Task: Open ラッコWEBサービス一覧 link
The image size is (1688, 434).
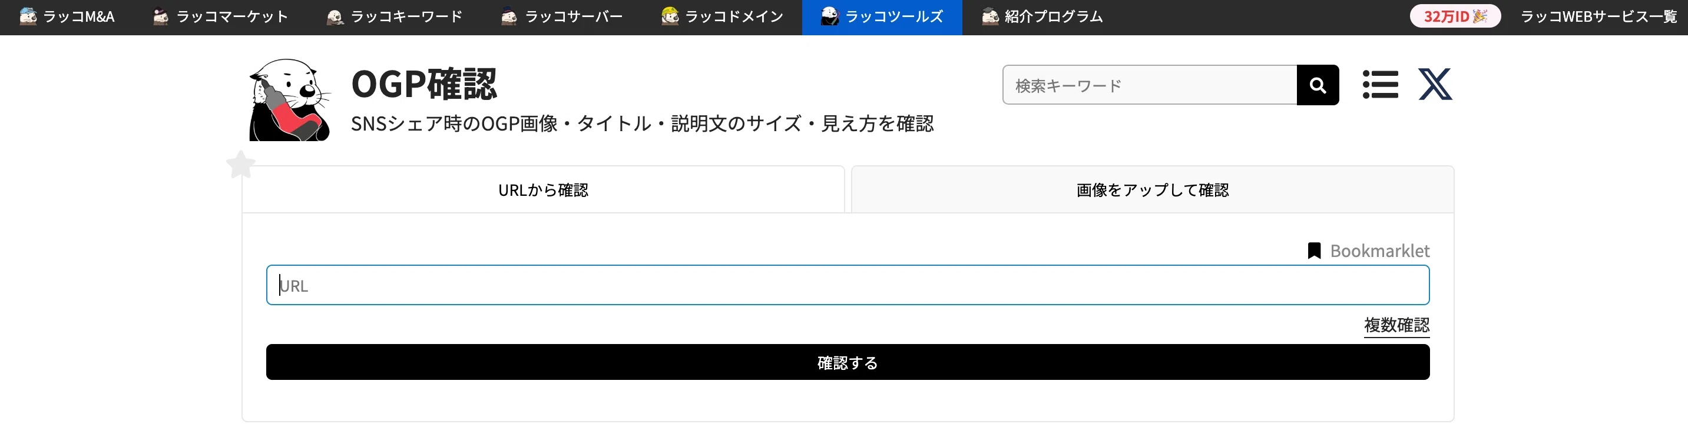Action: (x=1598, y=17)
